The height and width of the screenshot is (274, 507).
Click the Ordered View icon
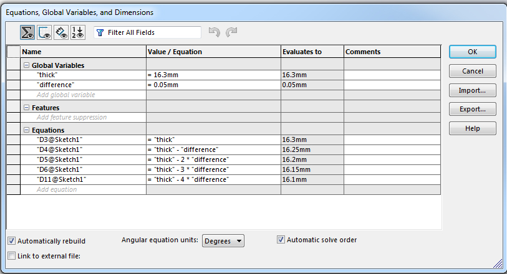point(78,32)
